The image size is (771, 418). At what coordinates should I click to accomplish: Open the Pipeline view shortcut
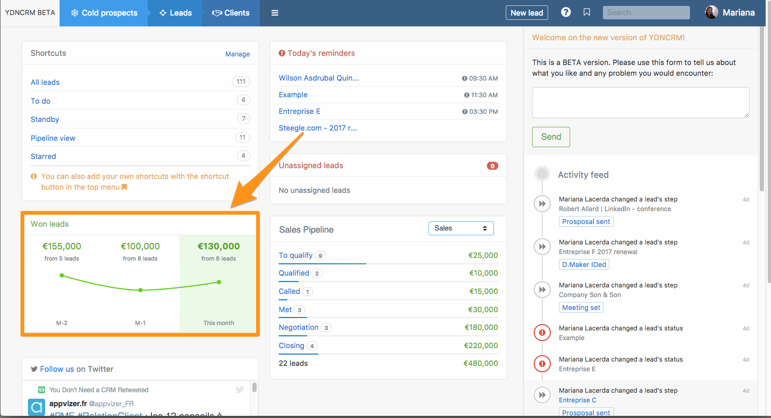tap(53, 138)
